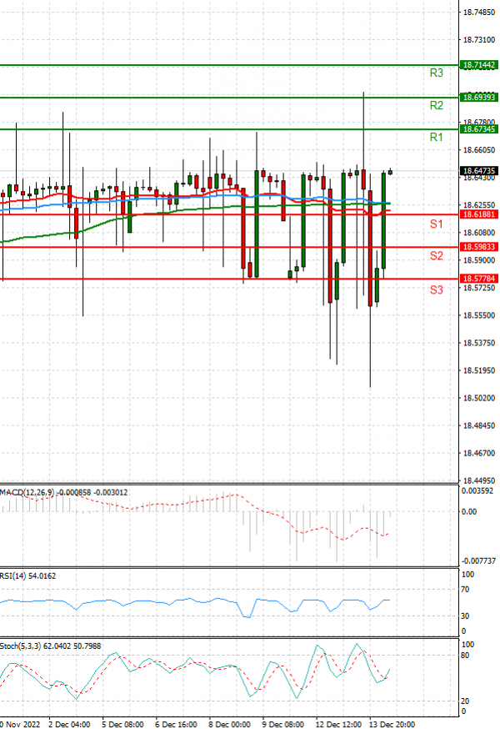
Task: Click the 18.50200 price scale value
Action: coord(479,398)
